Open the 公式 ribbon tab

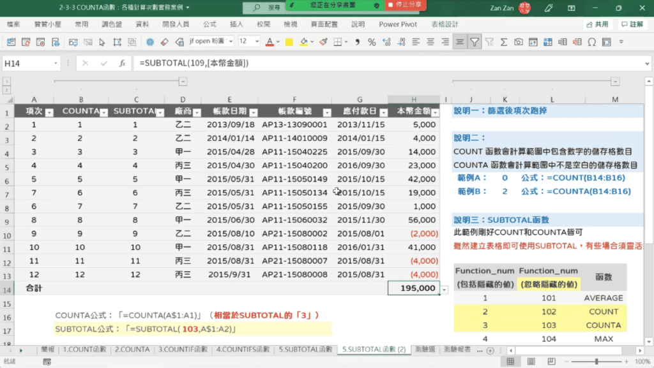click(x=209, y=25)
